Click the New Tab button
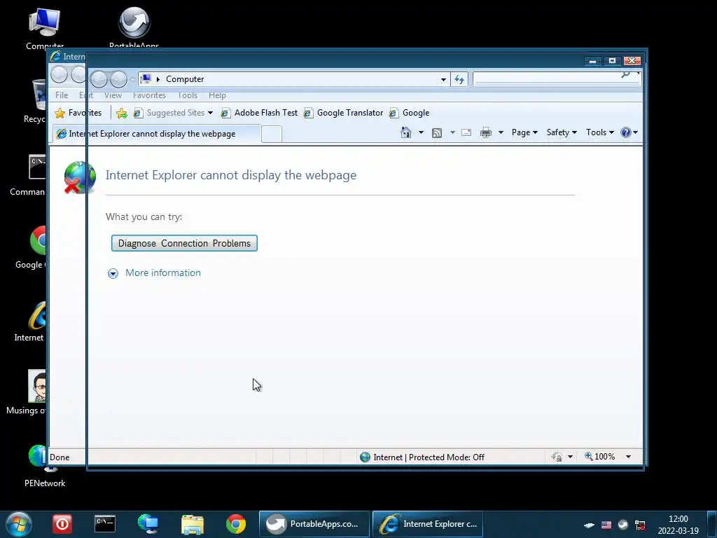 272,134
